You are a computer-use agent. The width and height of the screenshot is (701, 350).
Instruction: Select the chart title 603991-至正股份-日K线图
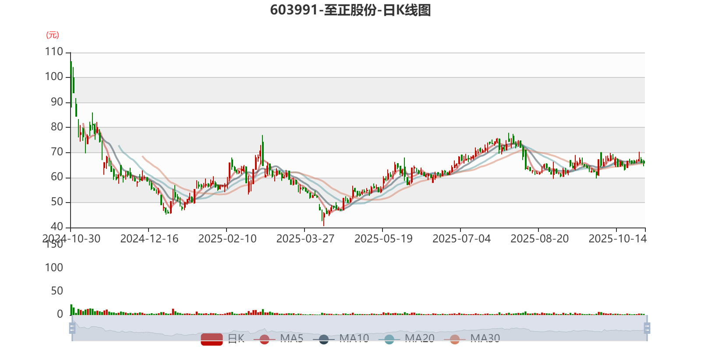(350, 10)
